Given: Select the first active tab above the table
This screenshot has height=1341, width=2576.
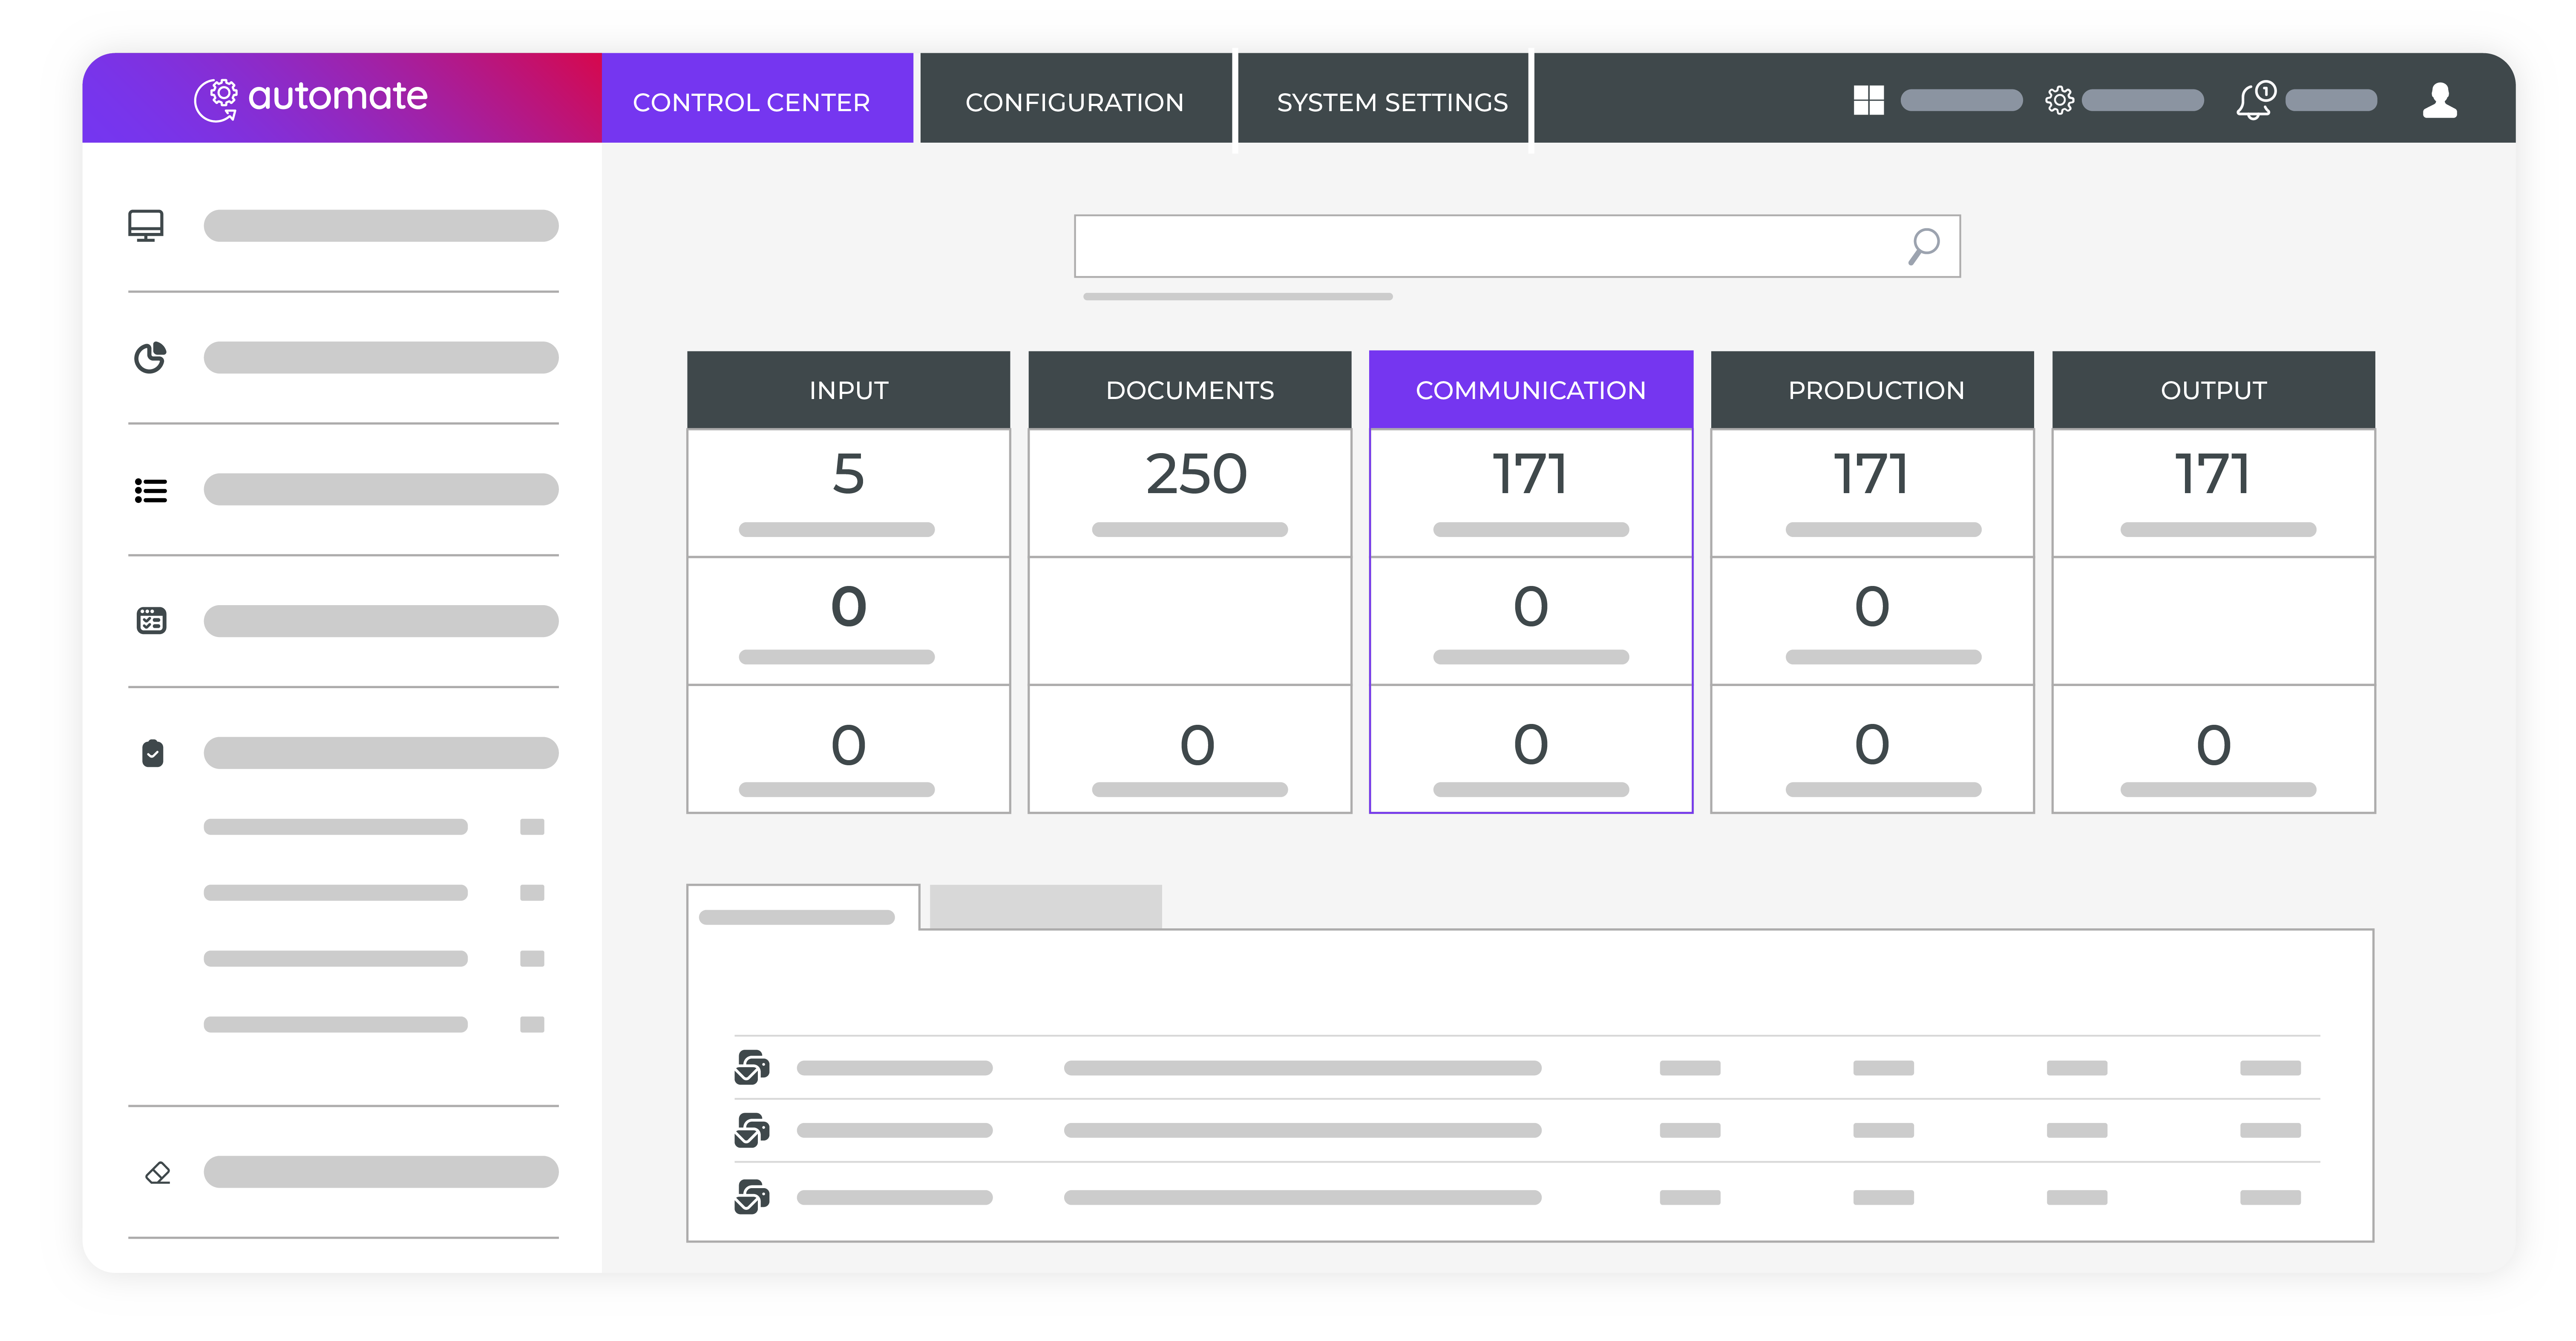Looking at the screenshot, I should pyautogui.click(x=803, y=908).
